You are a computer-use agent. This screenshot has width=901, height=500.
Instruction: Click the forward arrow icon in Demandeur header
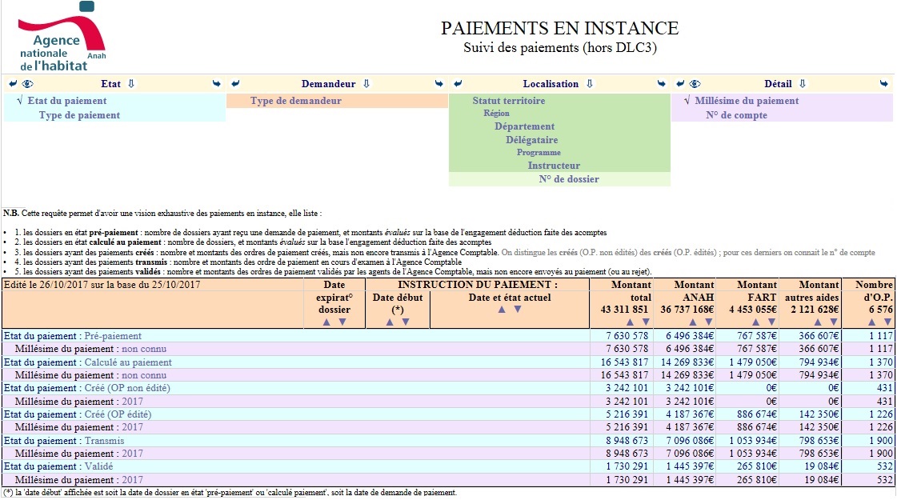pos(439,84)
